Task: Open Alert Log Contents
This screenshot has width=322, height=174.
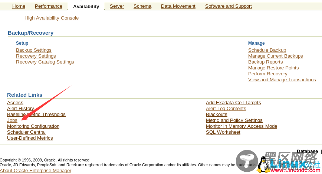Action: click(226, 109)
